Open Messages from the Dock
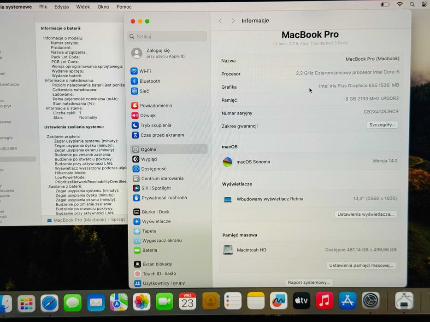This screenshot has height=322, width=430. pyautogui.click(x=73, y=303)
